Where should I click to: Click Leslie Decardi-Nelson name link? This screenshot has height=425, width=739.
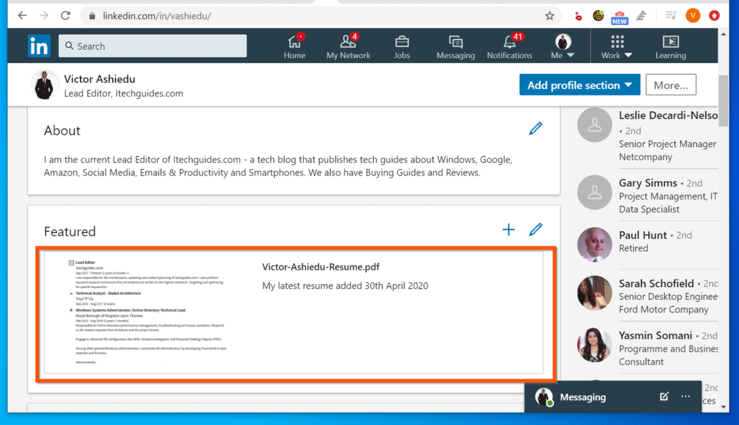pyautogui.click(x=668, y=115)
